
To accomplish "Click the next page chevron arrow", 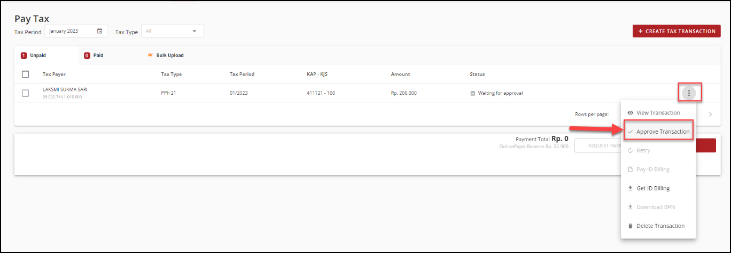I will click(x=710, y=114).
